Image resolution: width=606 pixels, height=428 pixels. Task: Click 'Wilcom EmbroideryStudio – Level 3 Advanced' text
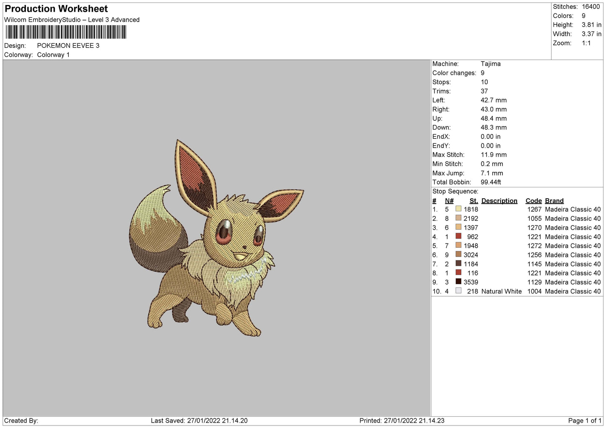point(72,20)
